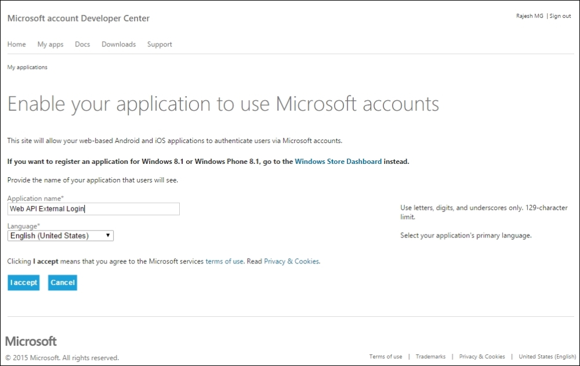580x366 pixels.
Task: Change region via United States (English) link
Action: tap(547, 357)
